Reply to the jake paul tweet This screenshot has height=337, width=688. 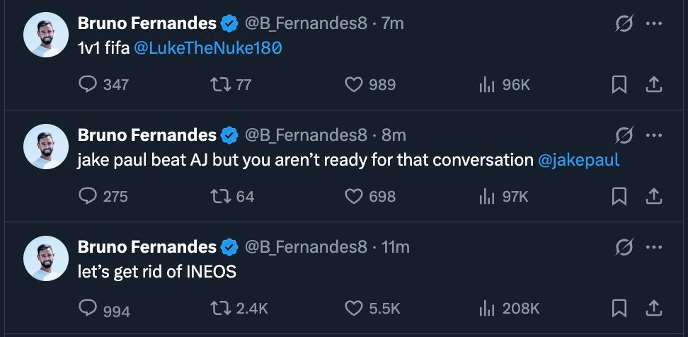coord(88,196)
